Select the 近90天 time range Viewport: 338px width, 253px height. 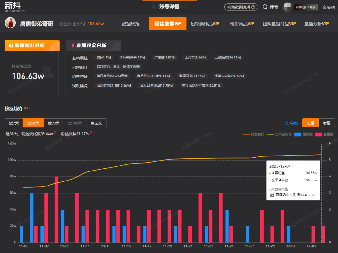[x=54, y=123]
